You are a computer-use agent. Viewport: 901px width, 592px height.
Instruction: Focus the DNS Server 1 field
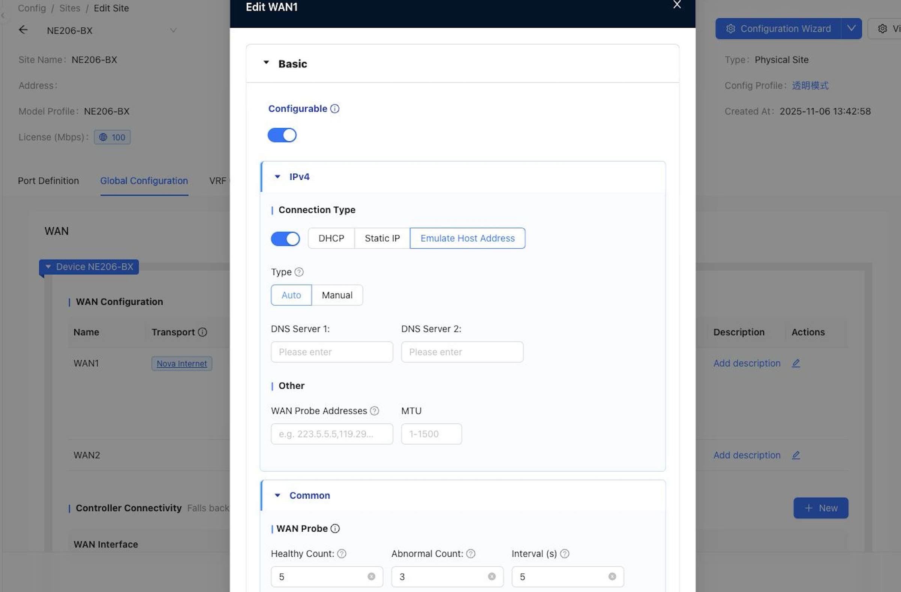pos(332,352)
